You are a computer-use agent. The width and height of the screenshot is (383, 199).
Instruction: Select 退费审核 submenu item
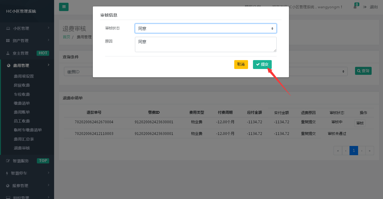tap(22, 148)
